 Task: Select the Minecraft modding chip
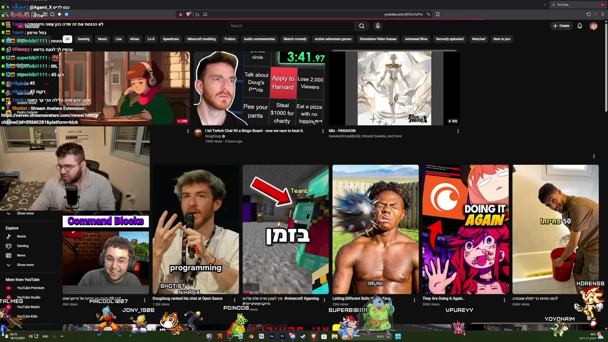coord(201,39)
